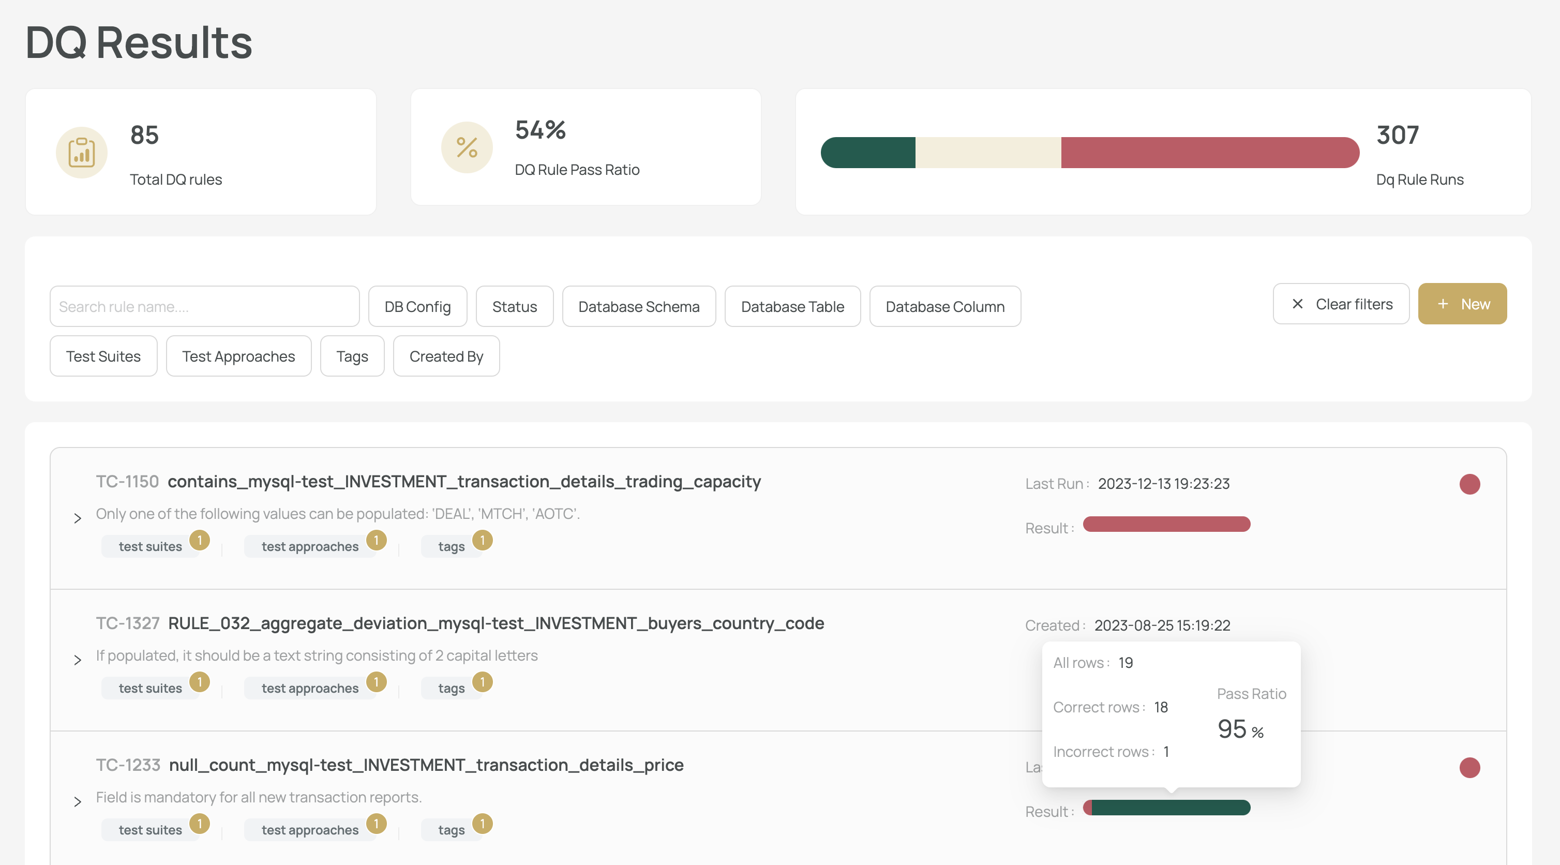The width and height of the screenshot is (1560, 865).
Task: Click the TC-1233 identifier
Action: (128, 765)
